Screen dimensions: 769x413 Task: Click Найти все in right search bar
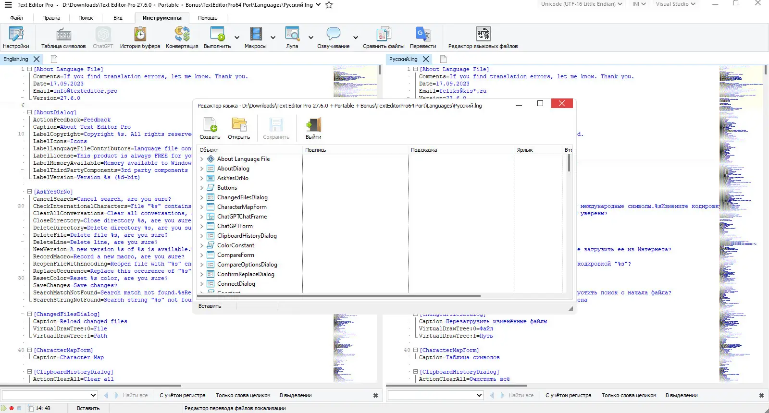click(x=521, y=395)
